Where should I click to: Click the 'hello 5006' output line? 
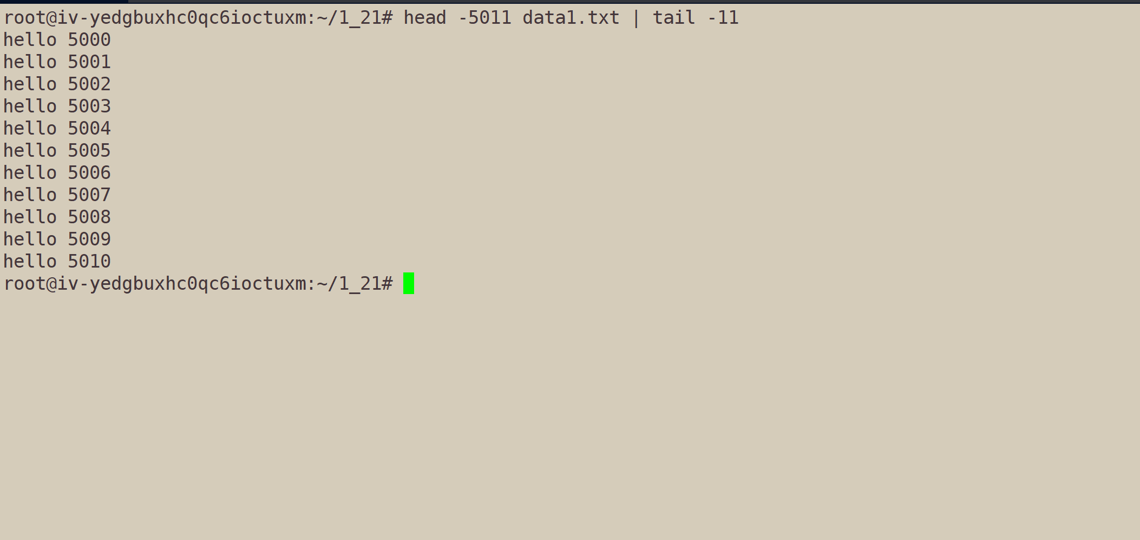[x=57, y=173]
